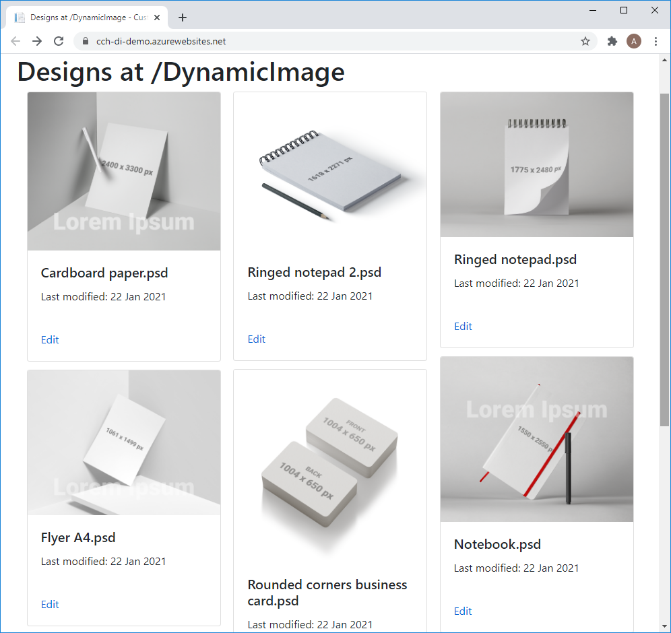Edit the Ringed notepad.psd design
This screenshot has height=633, width=671.
click(x=463, y=327)
